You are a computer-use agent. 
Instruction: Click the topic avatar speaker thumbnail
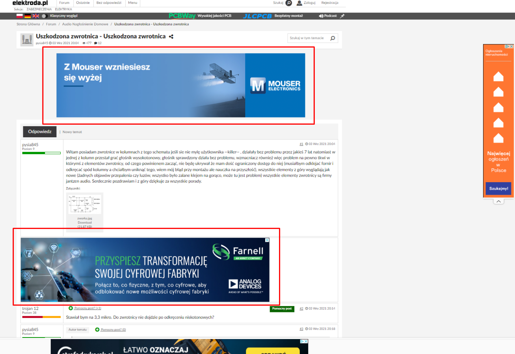(x=27, y=40)
